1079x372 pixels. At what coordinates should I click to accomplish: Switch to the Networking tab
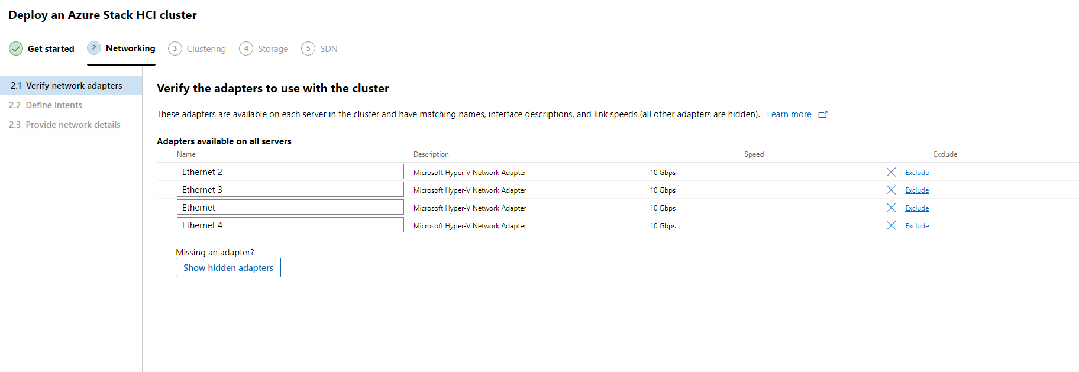tap(130, 48)
